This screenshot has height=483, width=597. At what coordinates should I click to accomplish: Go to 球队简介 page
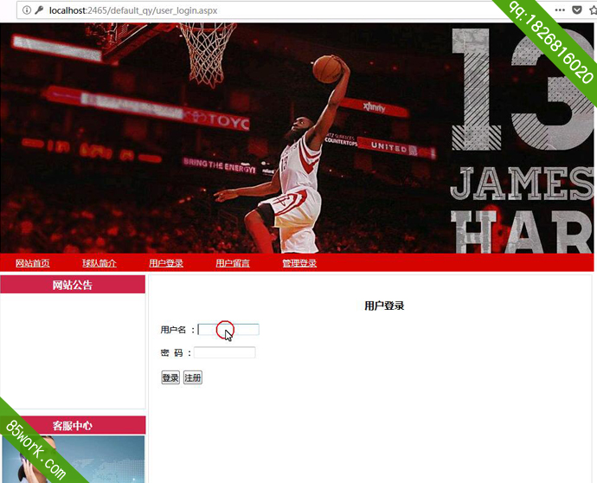pos(99,263)
